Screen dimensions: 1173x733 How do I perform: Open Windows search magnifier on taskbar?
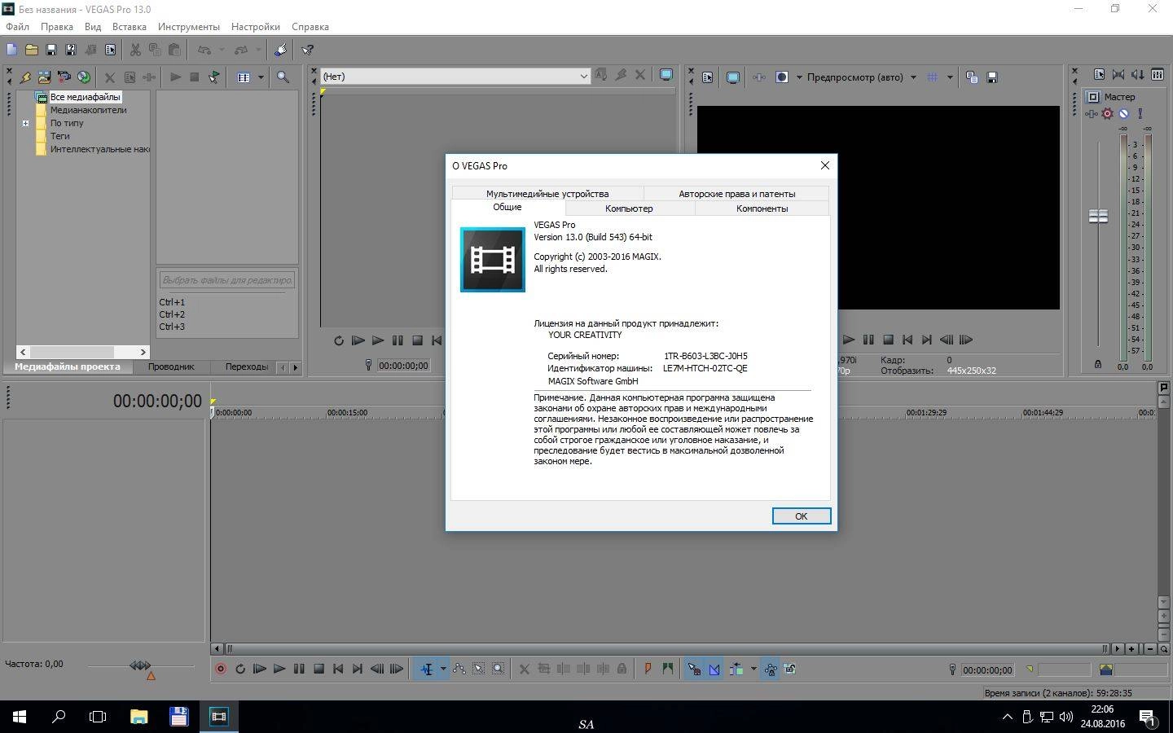tap(59, 717)
